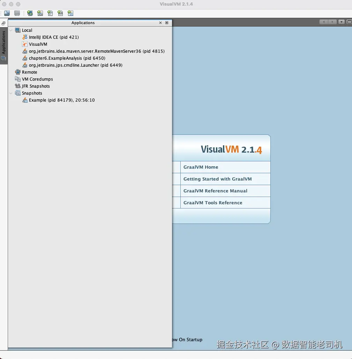Click the Add Remote Host toolbar icon
Screen dimensions: 352x359
pos(30,13)
